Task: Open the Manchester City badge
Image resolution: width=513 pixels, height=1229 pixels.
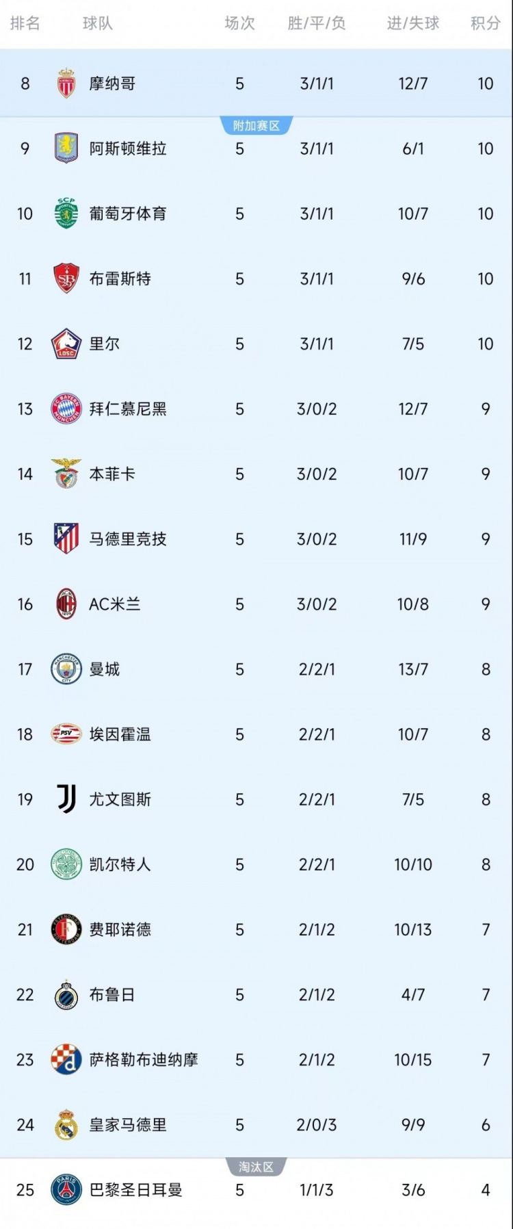Action: pos(66,669)
